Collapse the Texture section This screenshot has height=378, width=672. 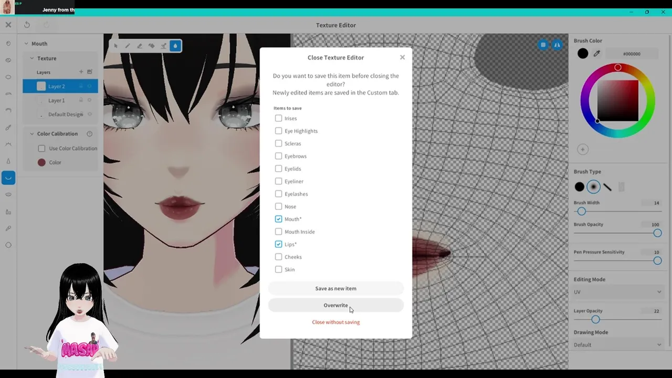click(31, 58)
